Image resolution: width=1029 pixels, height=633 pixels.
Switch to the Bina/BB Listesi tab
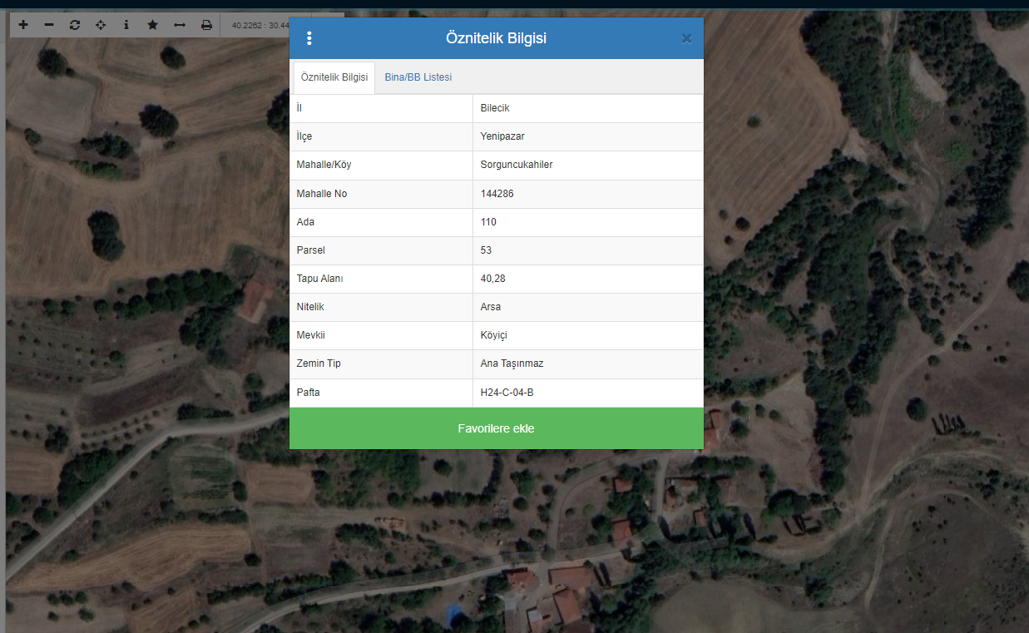click(418, 77)
